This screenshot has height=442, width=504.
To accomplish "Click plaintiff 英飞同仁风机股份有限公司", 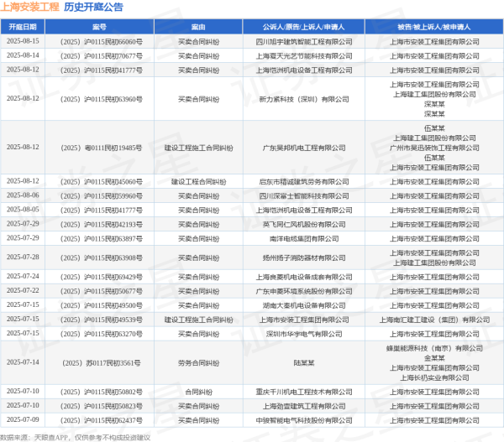I will (x=304, y=225).
